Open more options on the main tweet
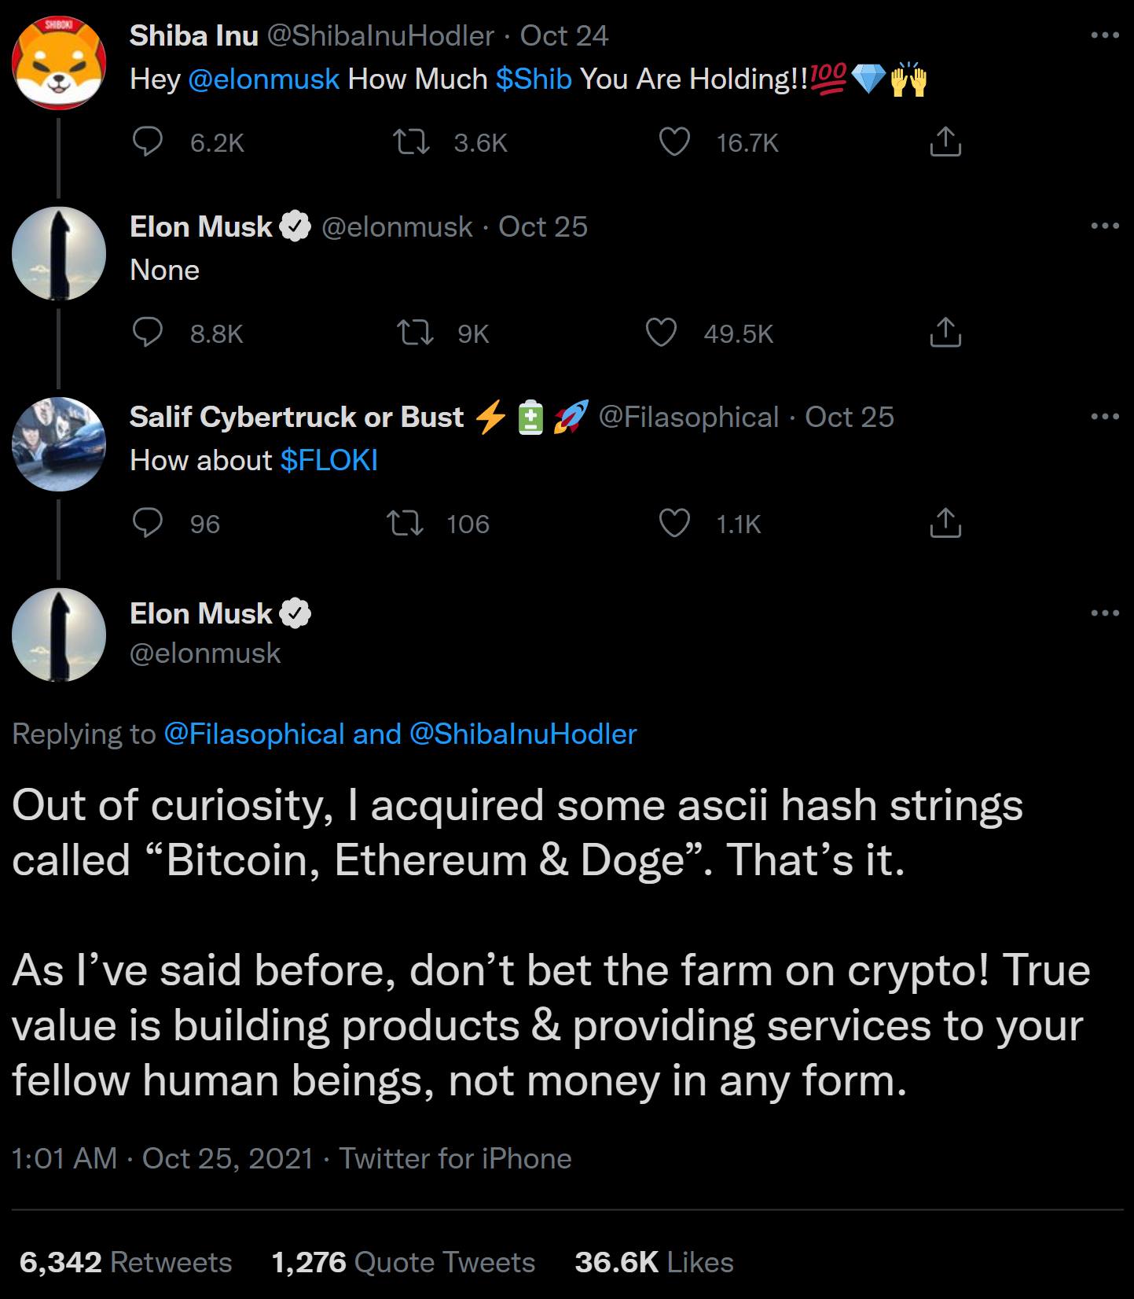This screenshot has width=1134, height=1299. (x=1105, y=613)
